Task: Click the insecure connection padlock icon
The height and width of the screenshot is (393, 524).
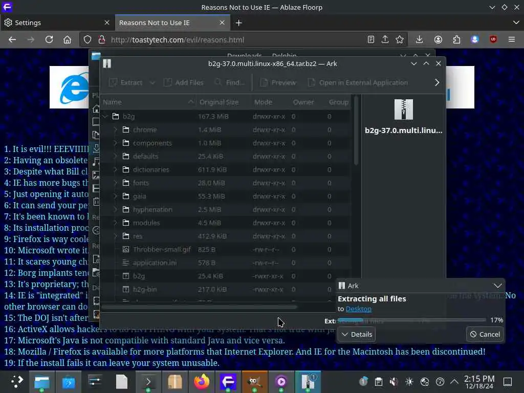Action: [x=102, y=40]
